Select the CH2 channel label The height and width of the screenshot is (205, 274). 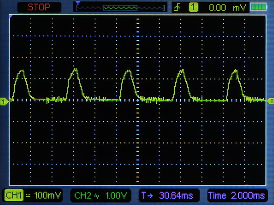83,195
